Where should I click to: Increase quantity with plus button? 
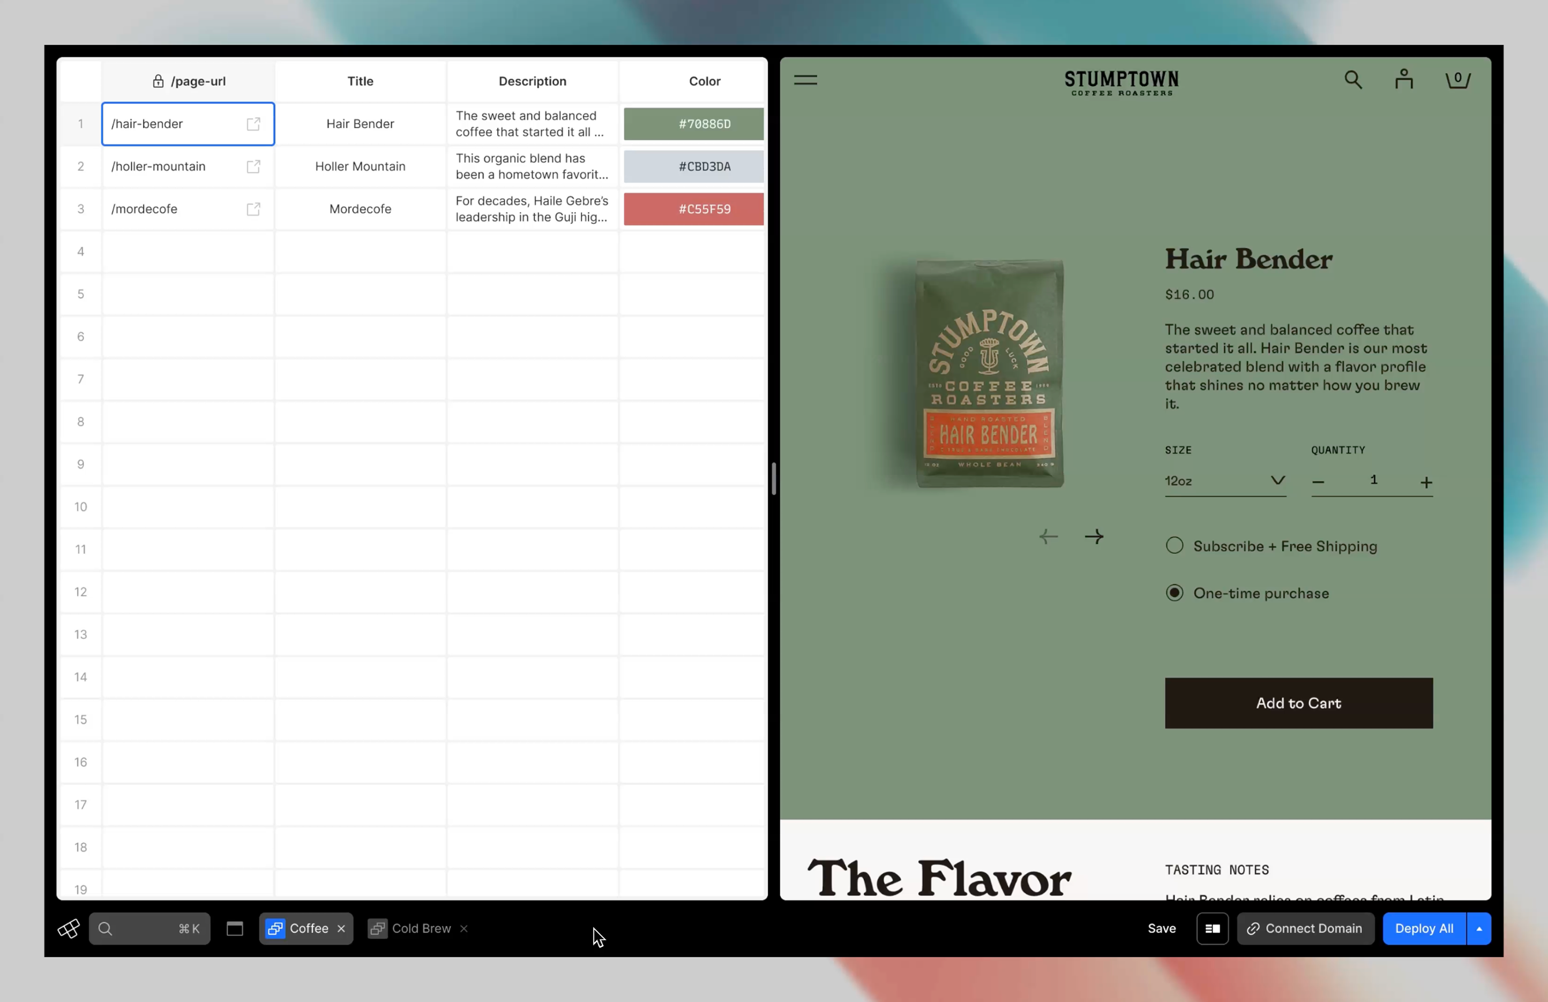pos(1426,482)
